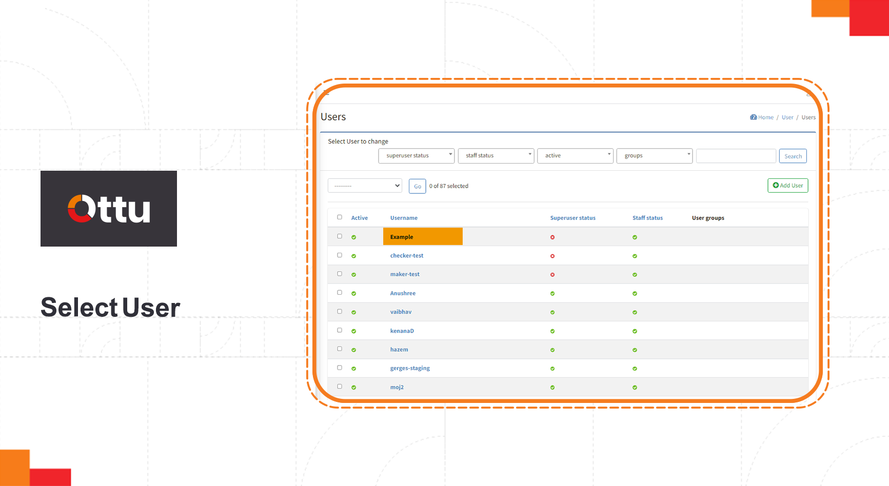Open the bulk action dropdown beside Go
Viewport: 889px width, 486px height.
tap(365, 186)
